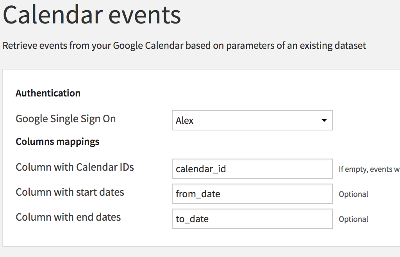
Task: Click the Column with end dates label
Action: click(x=68, y=217)
